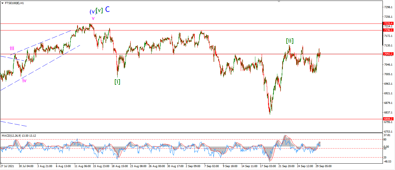The height and width of the screenshot is (170, 395).
Task: Click the green [i] wave label
Action: pyautogui.click(x=117, y=82)
